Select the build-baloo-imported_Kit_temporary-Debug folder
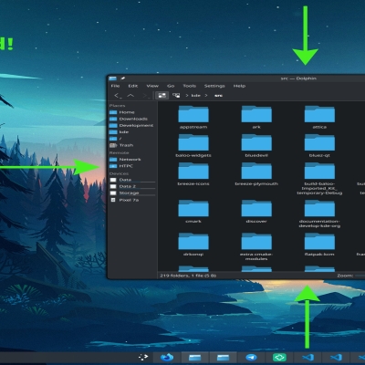The image size is (365, 365). click(319, 179)
